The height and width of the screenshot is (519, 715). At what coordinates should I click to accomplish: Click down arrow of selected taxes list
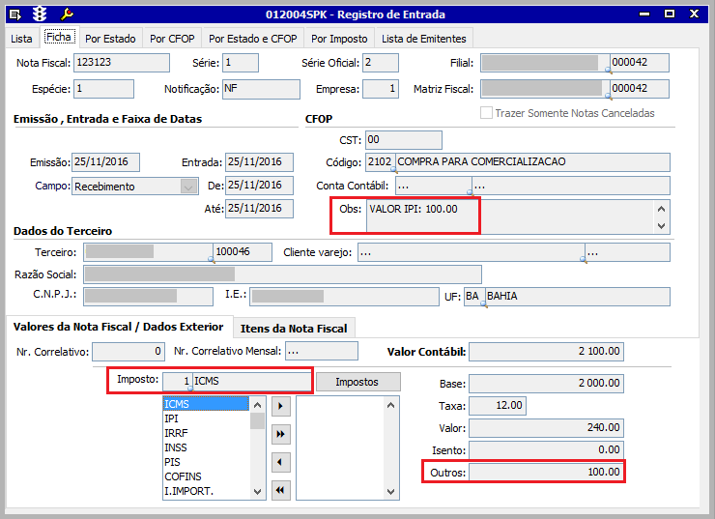click(x=390, y=492)
